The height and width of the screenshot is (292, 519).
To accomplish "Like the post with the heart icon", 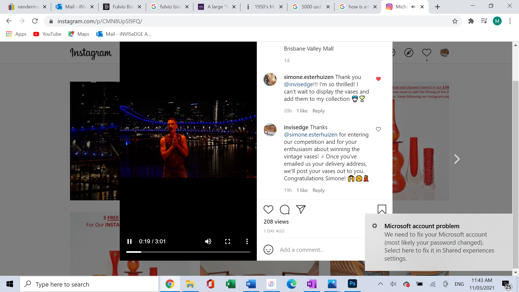I will pos(268,210).
